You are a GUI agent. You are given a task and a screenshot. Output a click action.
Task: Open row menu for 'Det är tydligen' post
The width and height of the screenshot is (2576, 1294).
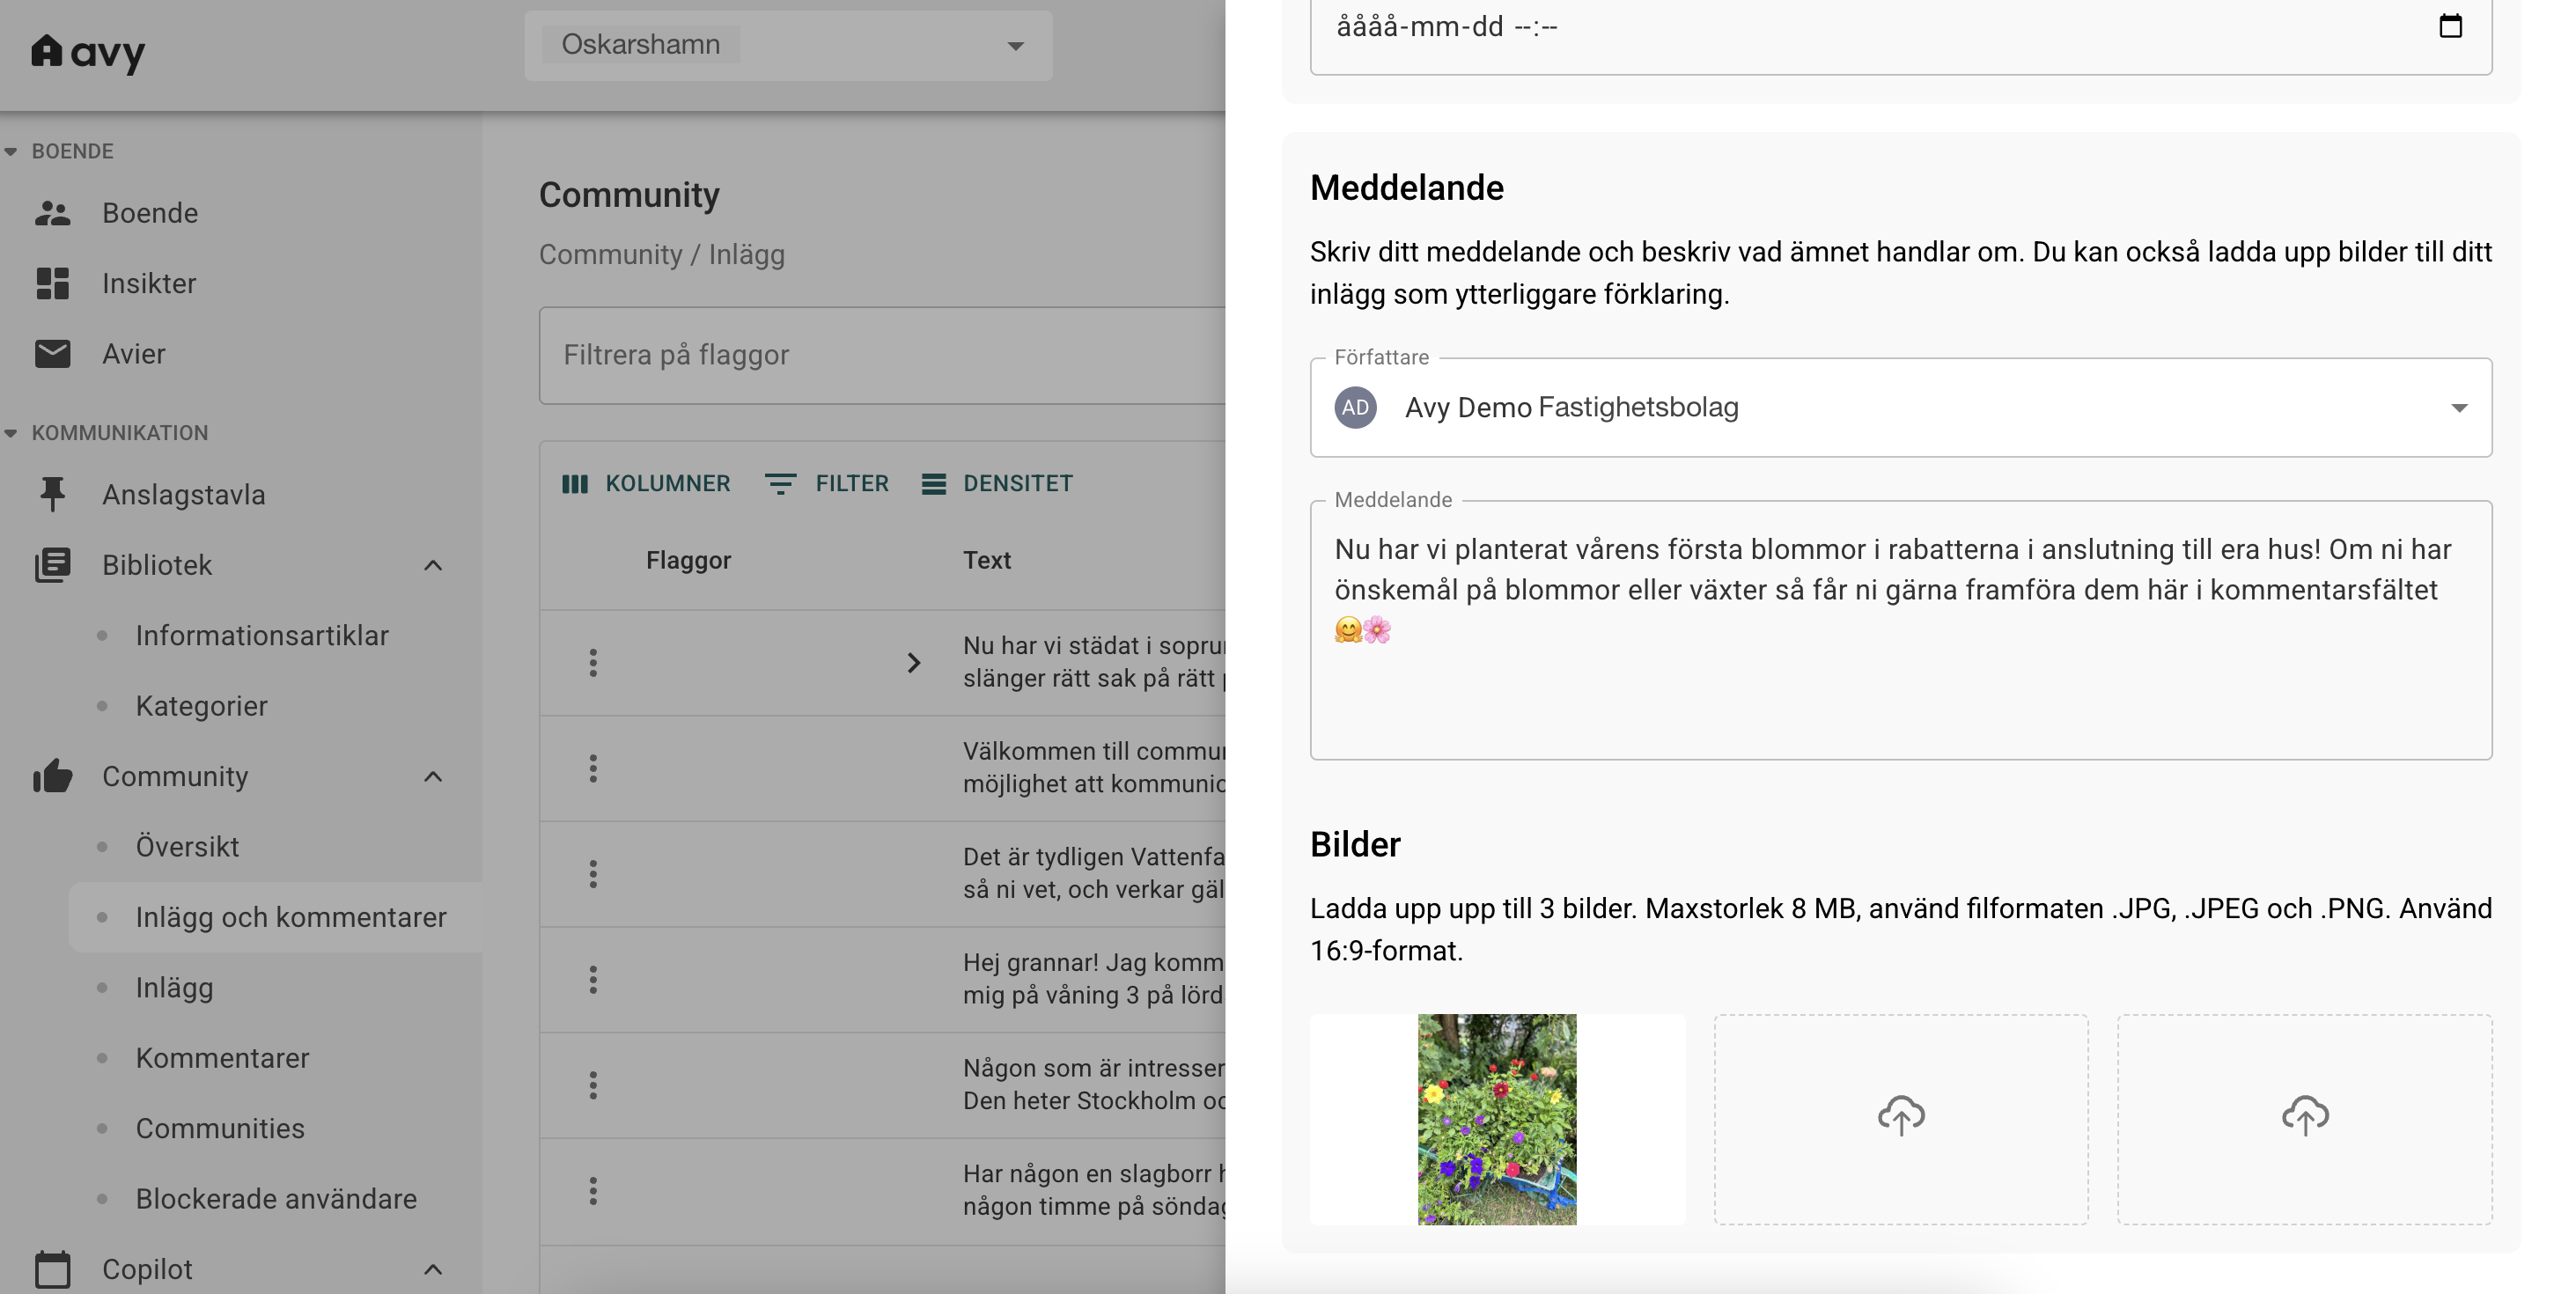tap(593, 874)
